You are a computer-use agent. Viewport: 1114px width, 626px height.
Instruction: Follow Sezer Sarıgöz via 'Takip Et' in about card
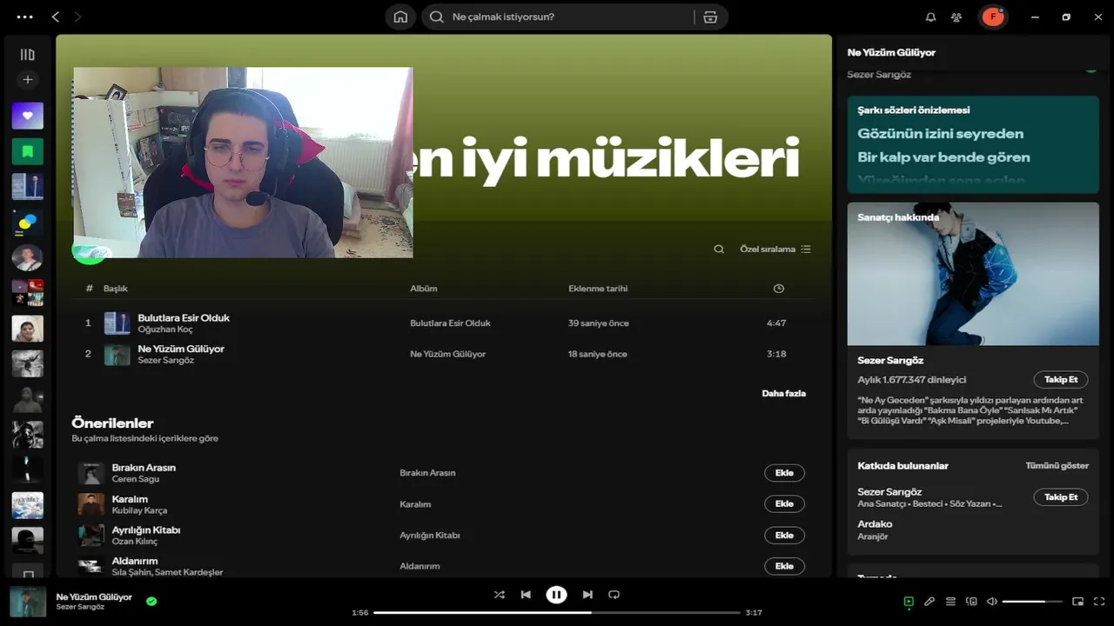pos(1061,380)
